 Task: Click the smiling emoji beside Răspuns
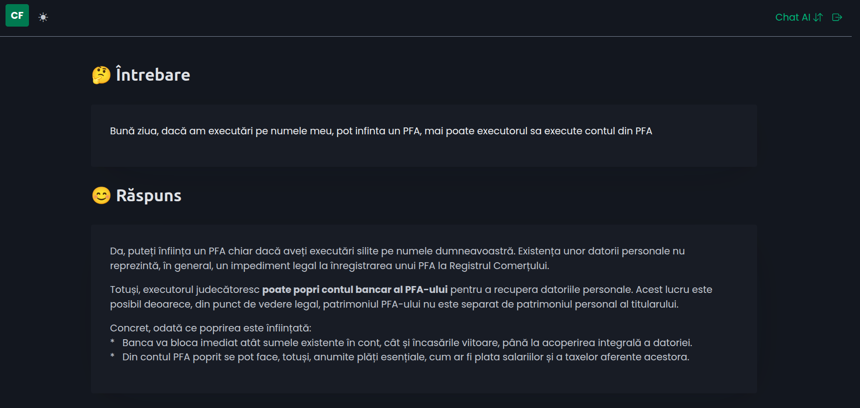pyautogui.click(x=101, y=195)
